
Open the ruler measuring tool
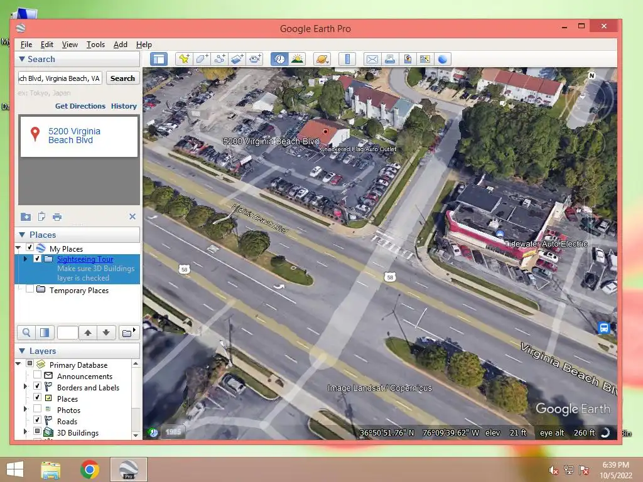[347, 59]
